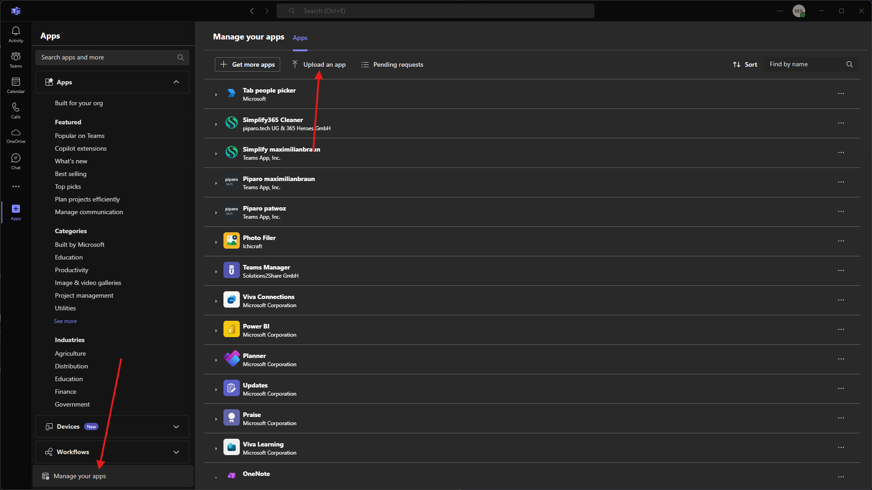Screen dimensions: 872x490
Task: Click the Find by name magnifier icon
Action: (850, 64)
